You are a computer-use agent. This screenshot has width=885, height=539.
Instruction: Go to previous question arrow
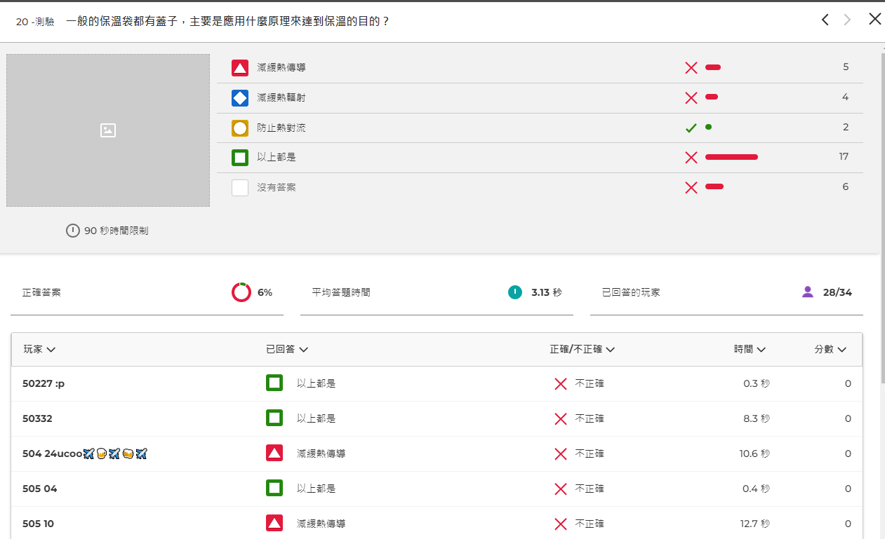tap(825, 20)
